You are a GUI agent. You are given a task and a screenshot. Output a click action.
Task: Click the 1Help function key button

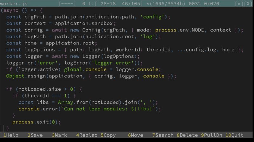tap(11, 135)
